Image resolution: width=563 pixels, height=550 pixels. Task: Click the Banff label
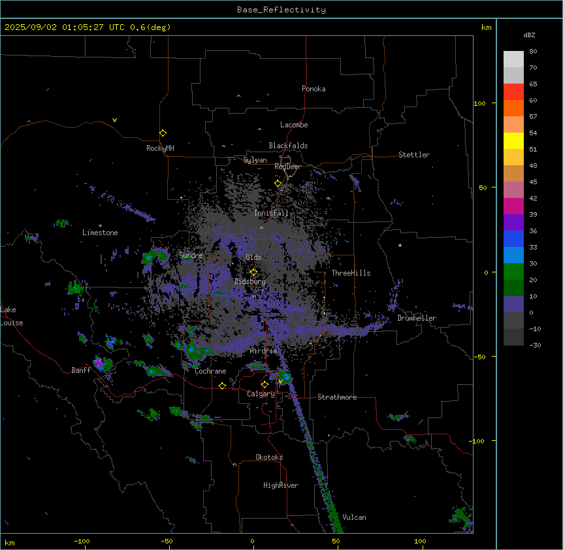(81, 370)
